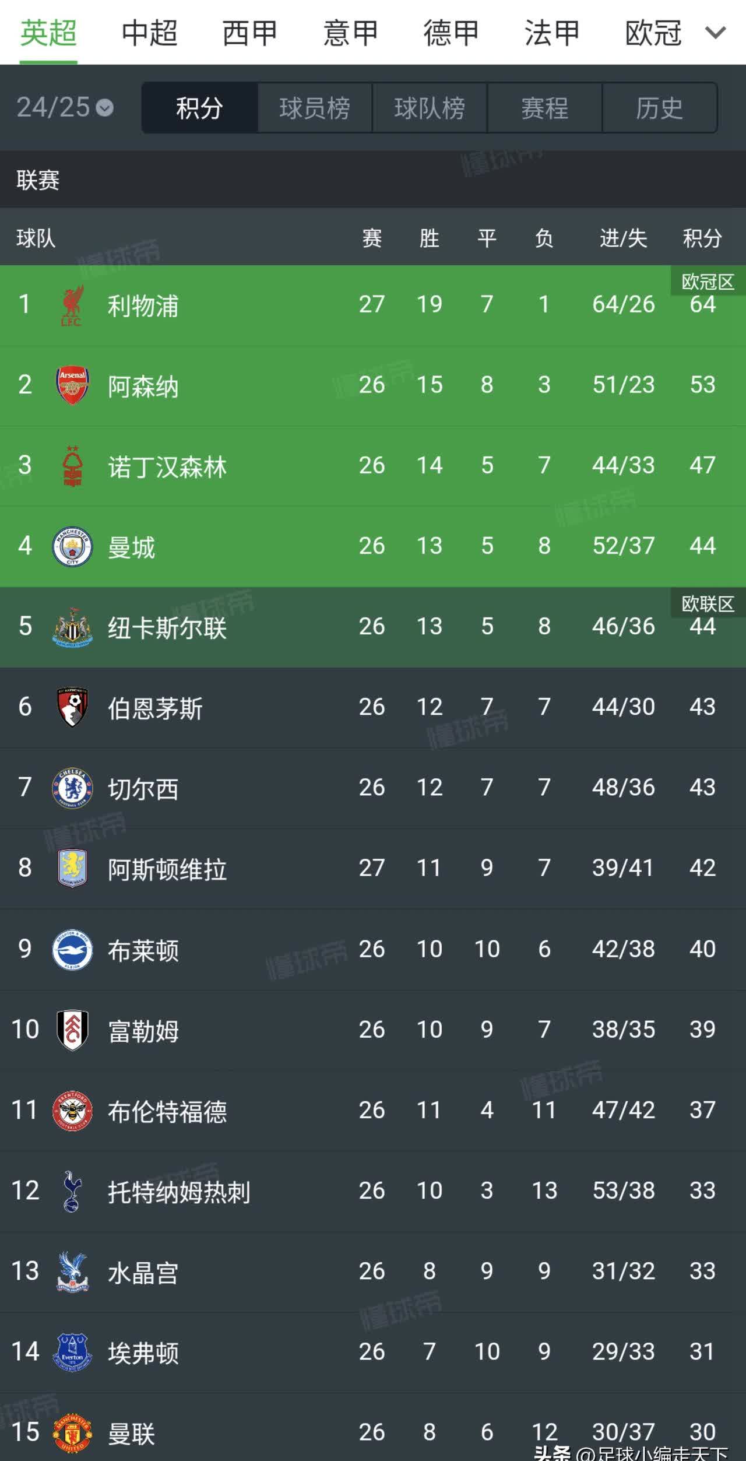
Task: Click the Chelsea club badge
Action: (x=72, y=788)
